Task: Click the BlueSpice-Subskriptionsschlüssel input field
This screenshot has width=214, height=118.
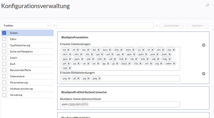Action: point(120,105)
